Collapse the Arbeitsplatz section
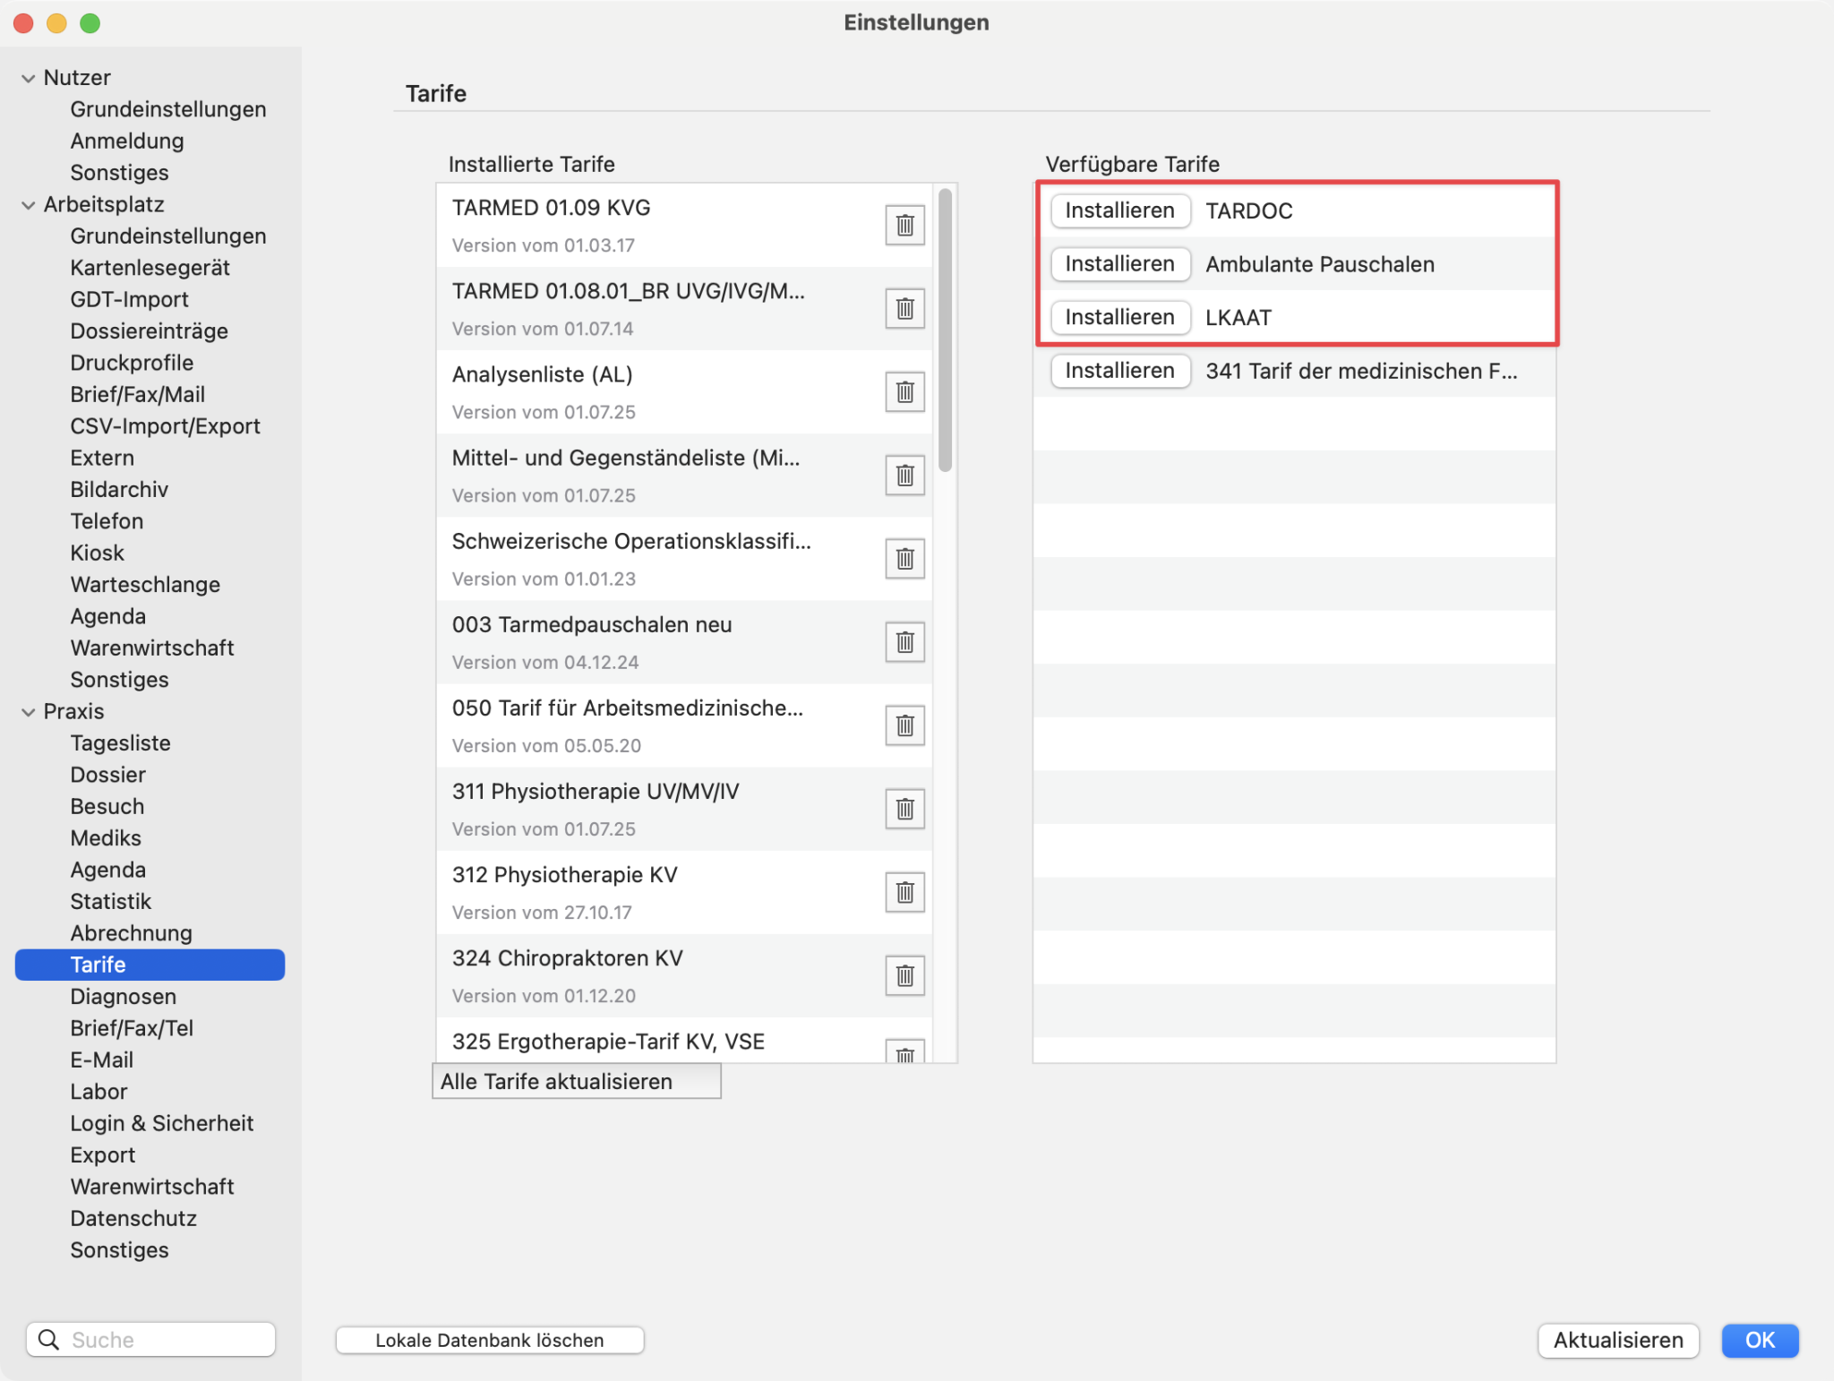Image resolution: width=1834 pixels, height=1381 pixels. (x=29, y=205)
